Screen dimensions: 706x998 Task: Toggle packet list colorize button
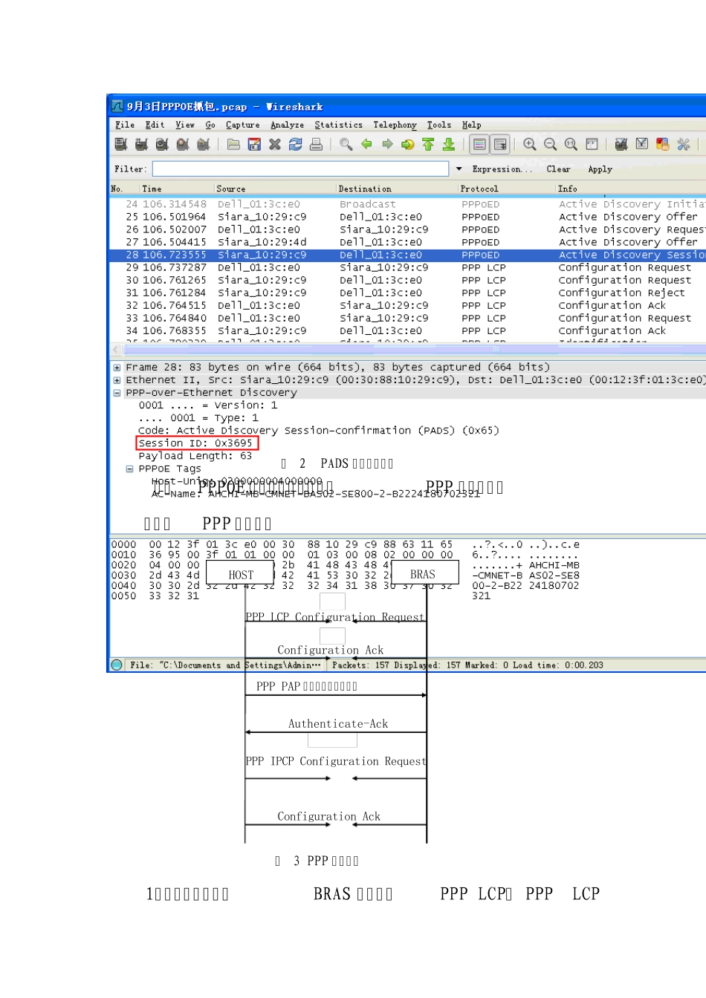point(479,144)
